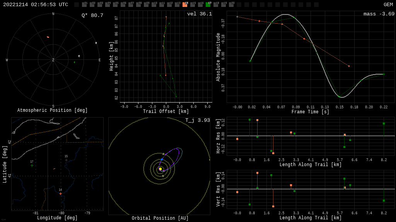Click the mass -3.69 readout
This screenshot has width=396, height=222.
[379, 14]
